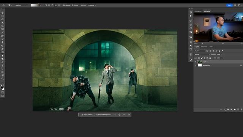Viewport: 243px width, 137px height.
Task: Toggle lock transparent pixels
Action: click(x=199, y=58)
